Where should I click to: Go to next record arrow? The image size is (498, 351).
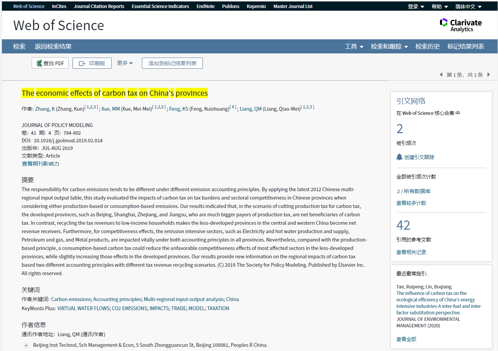click(489, 75)
